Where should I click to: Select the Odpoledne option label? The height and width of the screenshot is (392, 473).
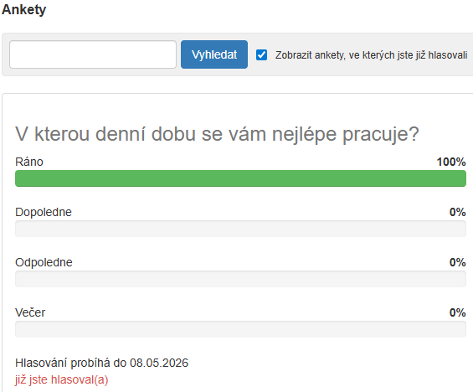point(44,262)
